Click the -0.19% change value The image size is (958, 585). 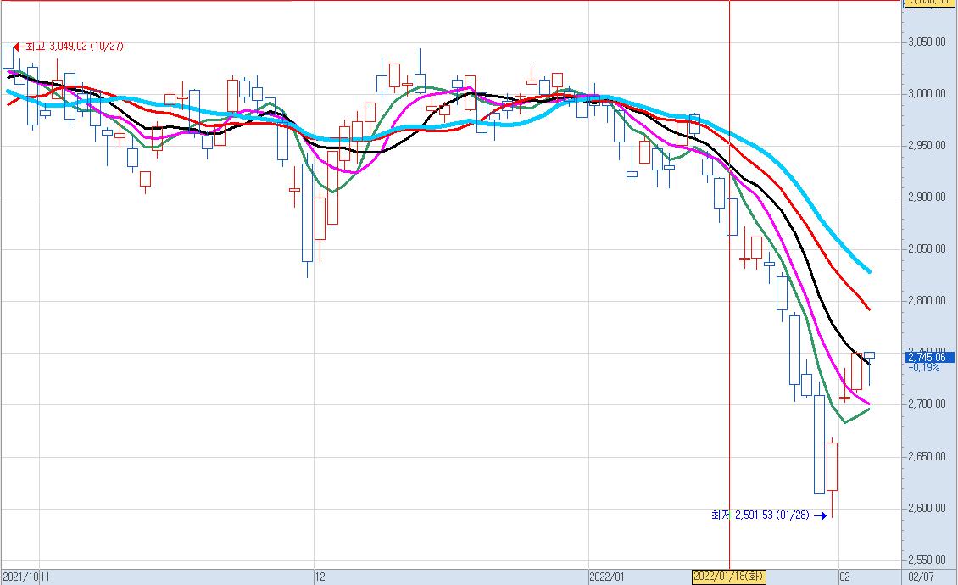point(924,367)
